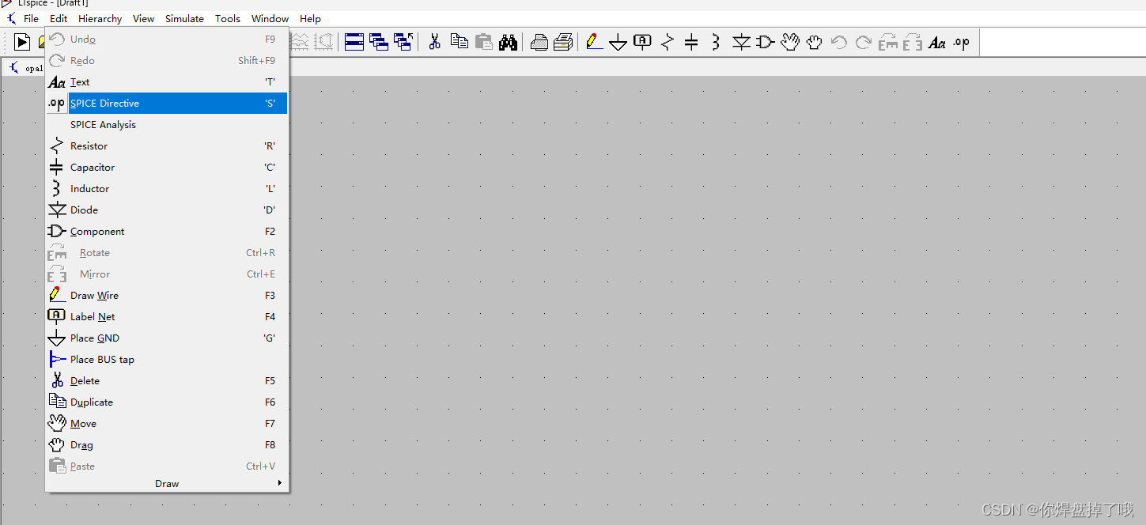
Task: Select the .op SPICE directive toolbar icon
Action: click(962, 42)
